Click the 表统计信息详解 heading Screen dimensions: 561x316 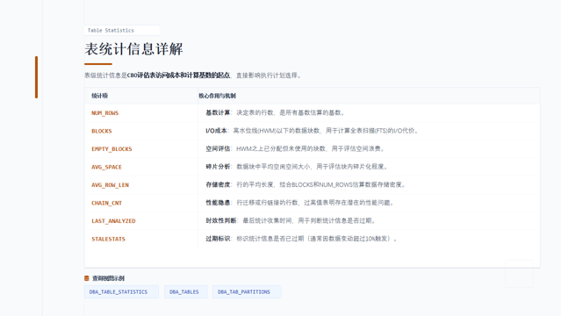point(133,49)
